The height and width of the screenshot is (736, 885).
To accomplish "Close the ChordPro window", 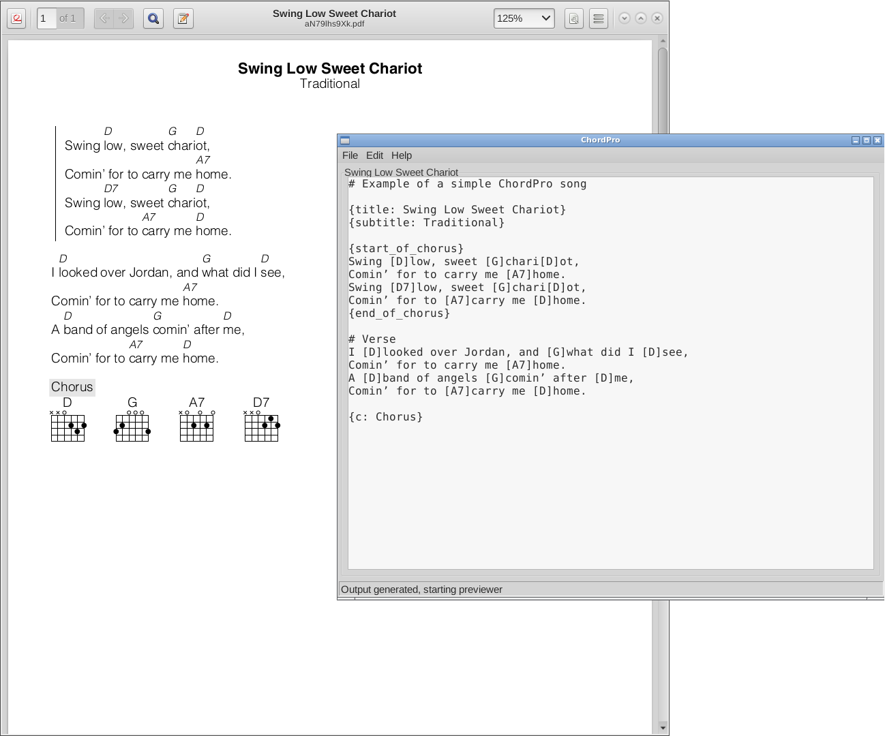I will point(877,140).
